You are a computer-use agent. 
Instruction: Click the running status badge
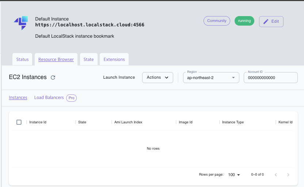(244, 21)
